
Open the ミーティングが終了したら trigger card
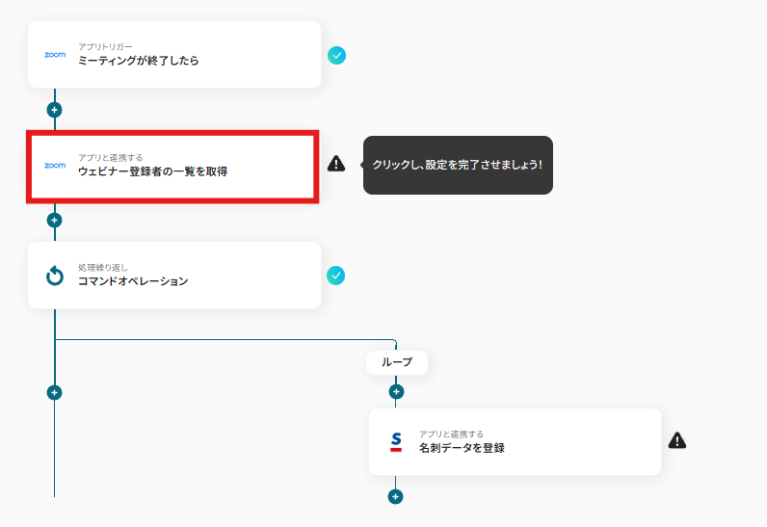(174, 55)
